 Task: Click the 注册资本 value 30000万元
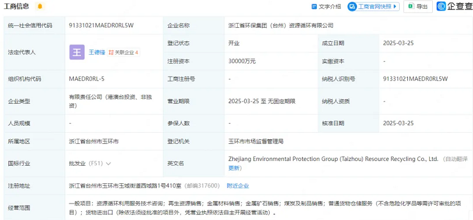(242, 61)
